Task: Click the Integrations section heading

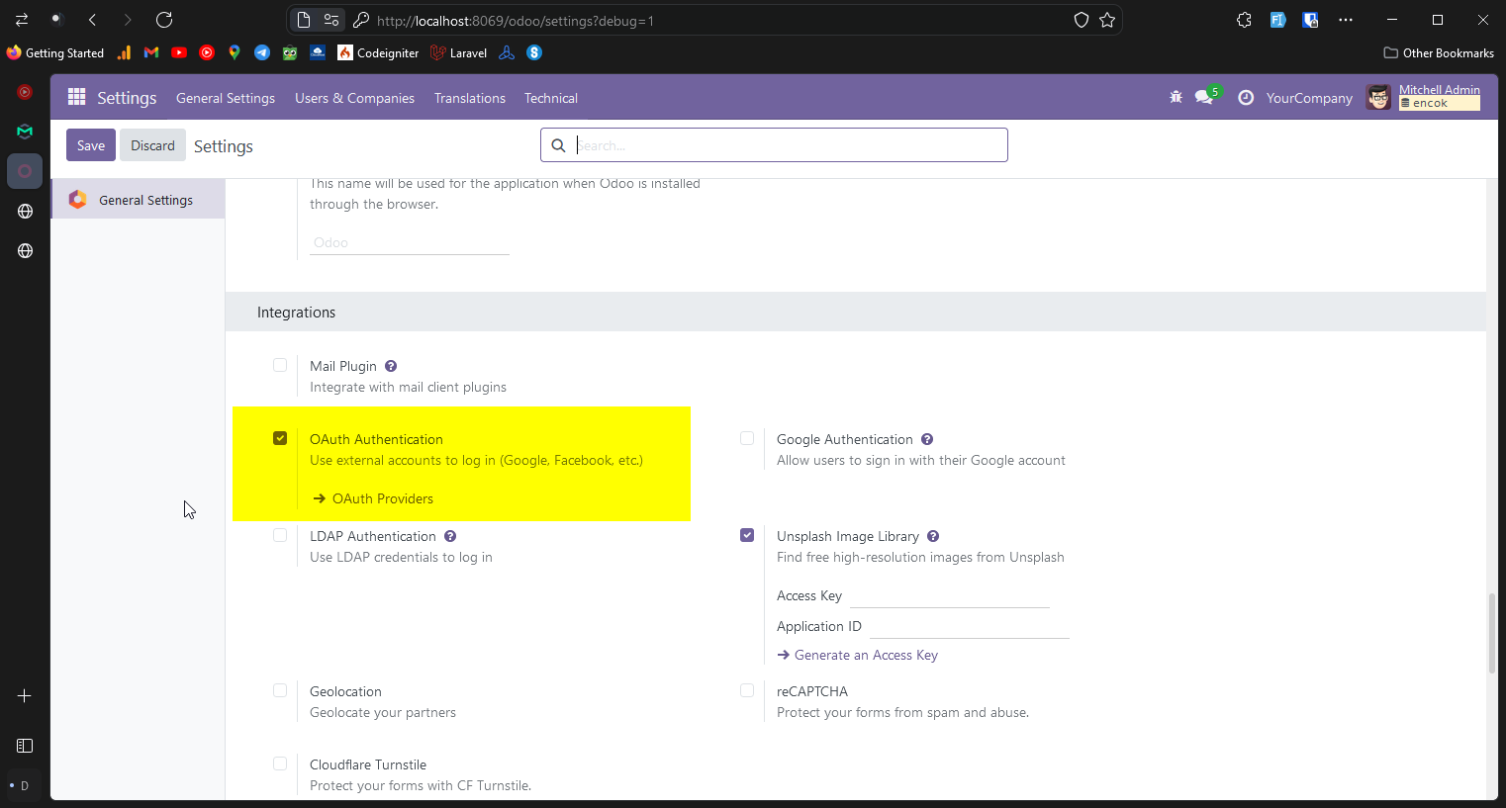Action: (x=296, y=313)
